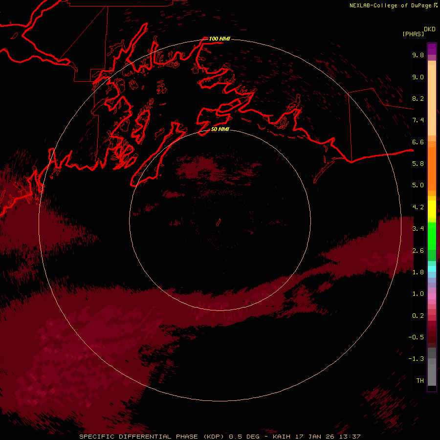Click the 9.8 value on the color scale
Screen dimensions: 440x440
[418, 55]
